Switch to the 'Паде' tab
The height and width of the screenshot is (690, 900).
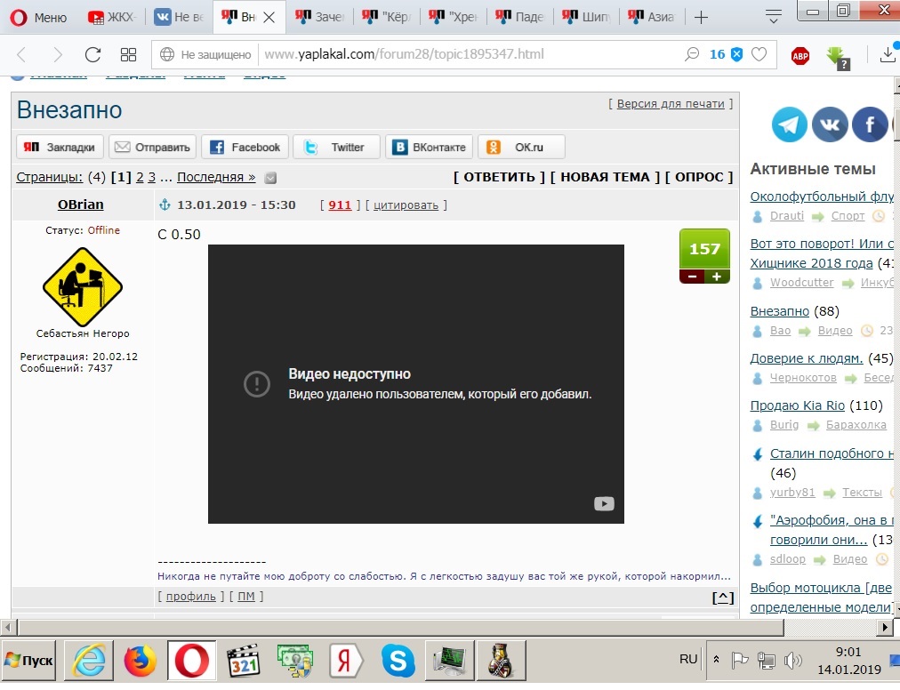tap(519, 17)
